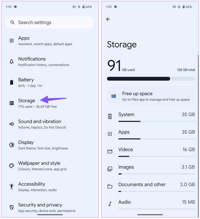Tap the Security and privacy shield icon
Screen dimensions: 200x219
click(x=12, y=207)
